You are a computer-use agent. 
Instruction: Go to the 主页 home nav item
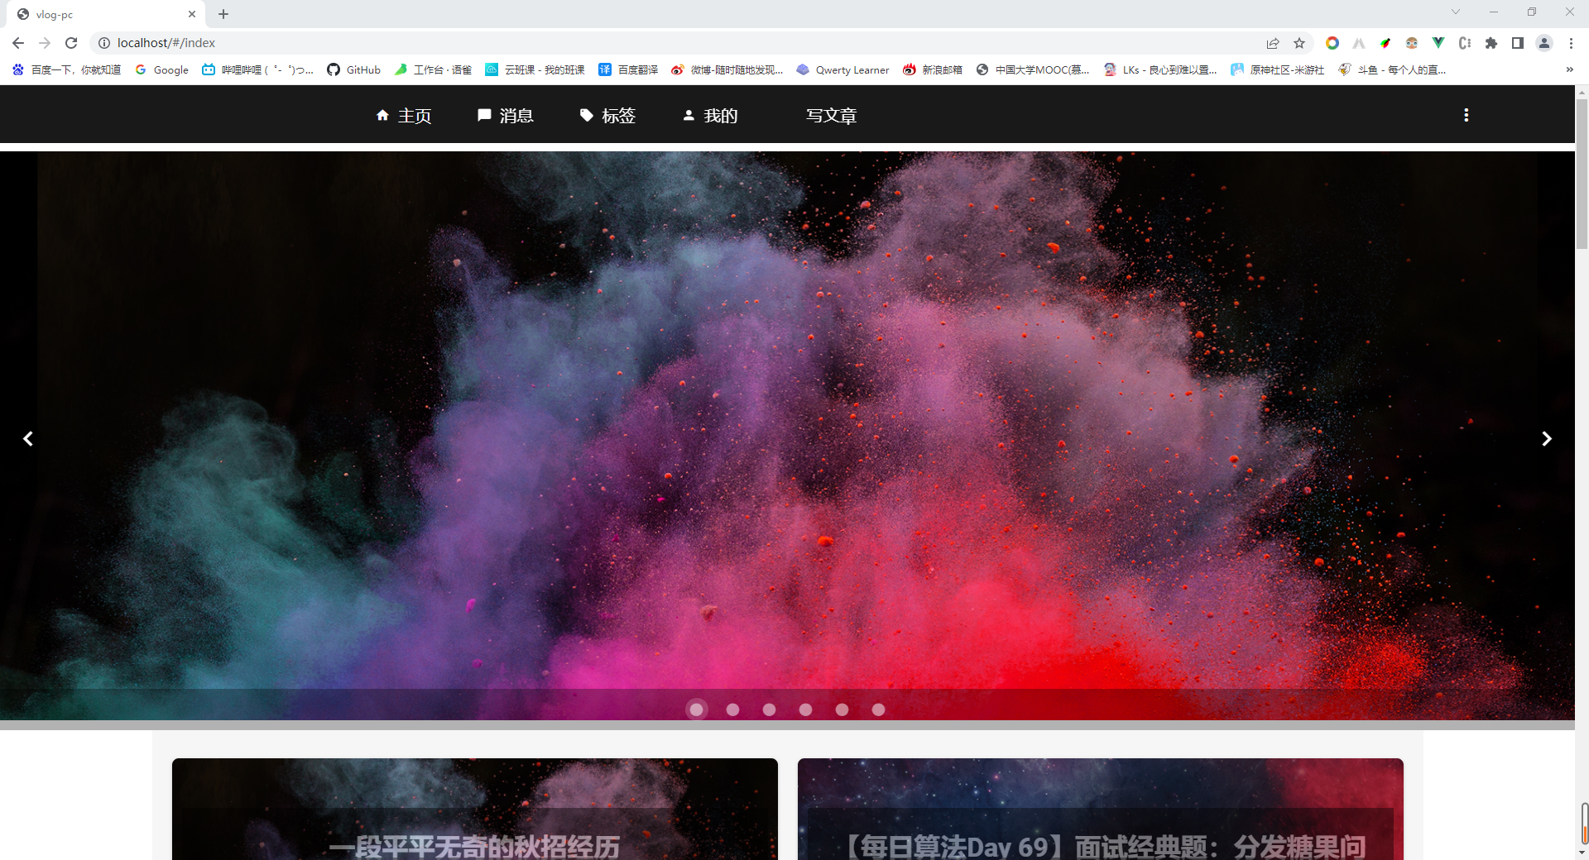(404, 116)
